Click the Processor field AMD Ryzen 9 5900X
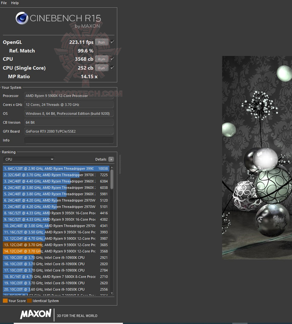This screenshot has width=292, height=324. [69, 96]
